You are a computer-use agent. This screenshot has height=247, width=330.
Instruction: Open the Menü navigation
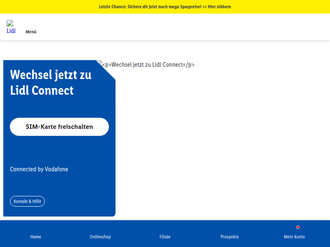pos(31,32)
